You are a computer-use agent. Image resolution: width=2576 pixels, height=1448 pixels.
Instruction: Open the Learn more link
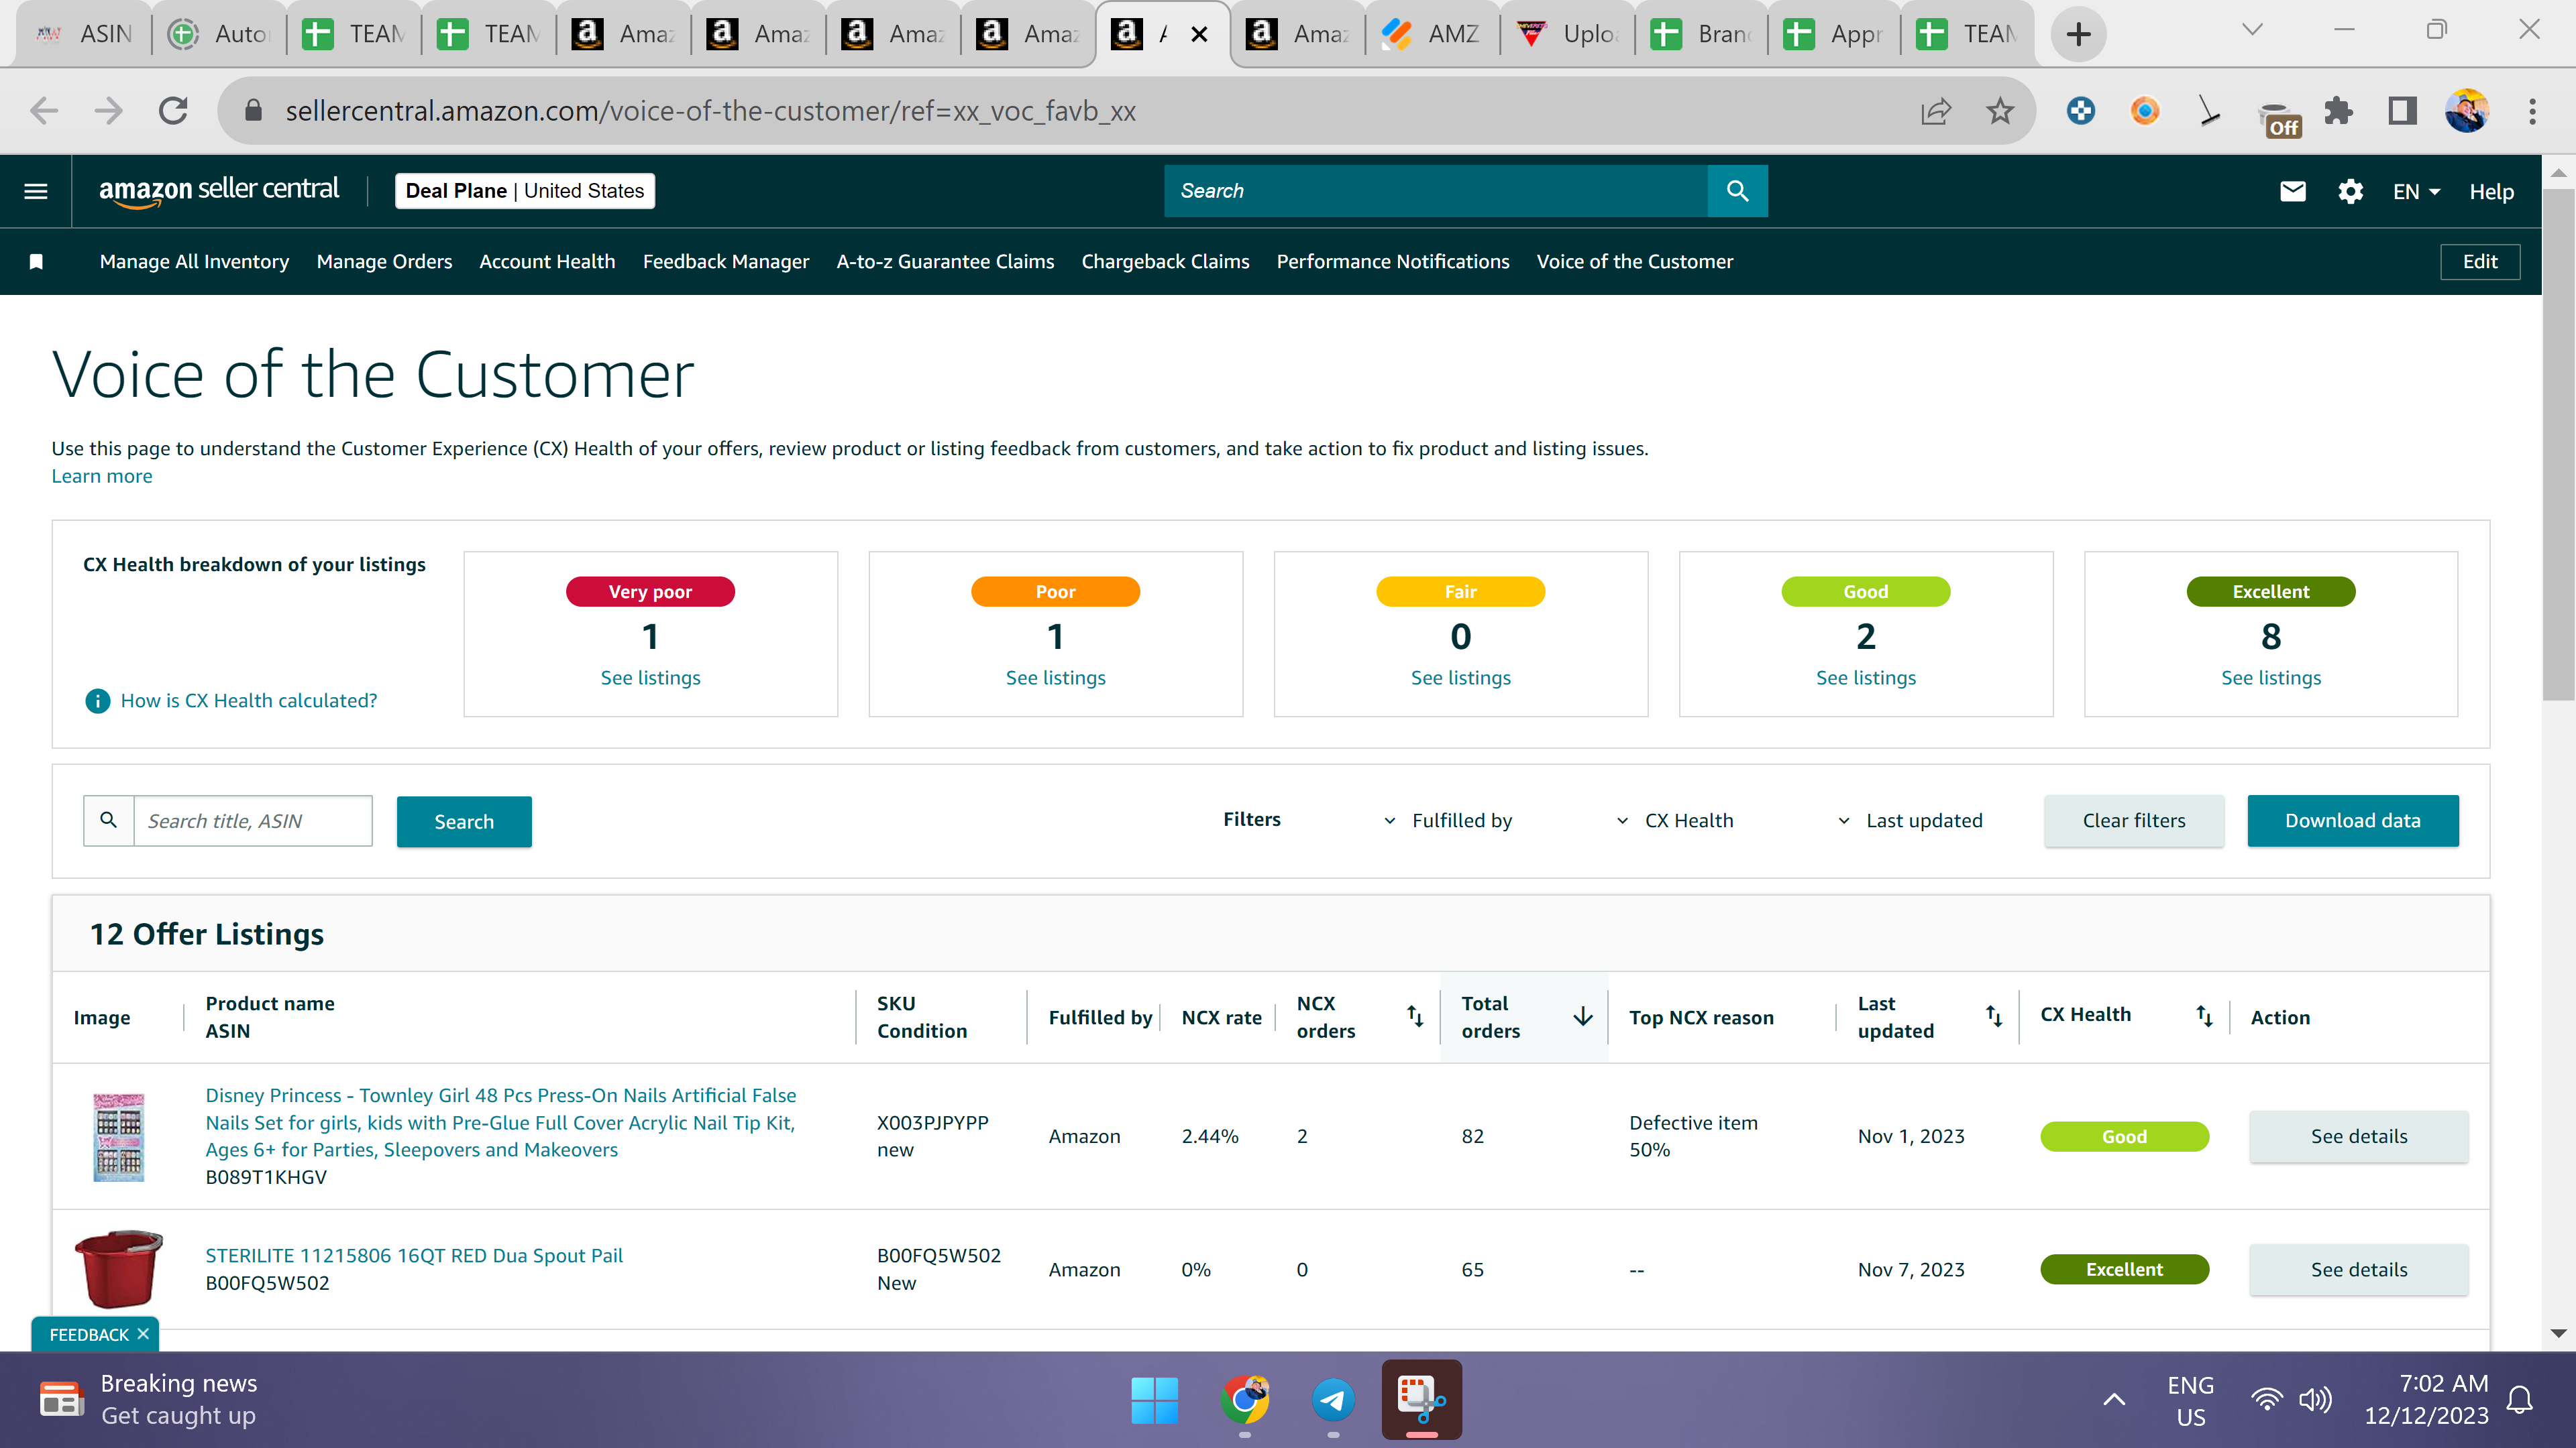pyautogui.click(x=102, y=476)
